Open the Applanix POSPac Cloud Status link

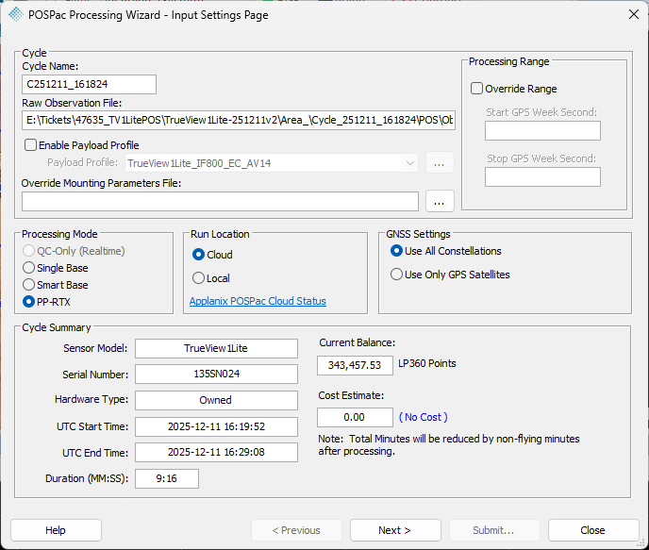[258, 301]
